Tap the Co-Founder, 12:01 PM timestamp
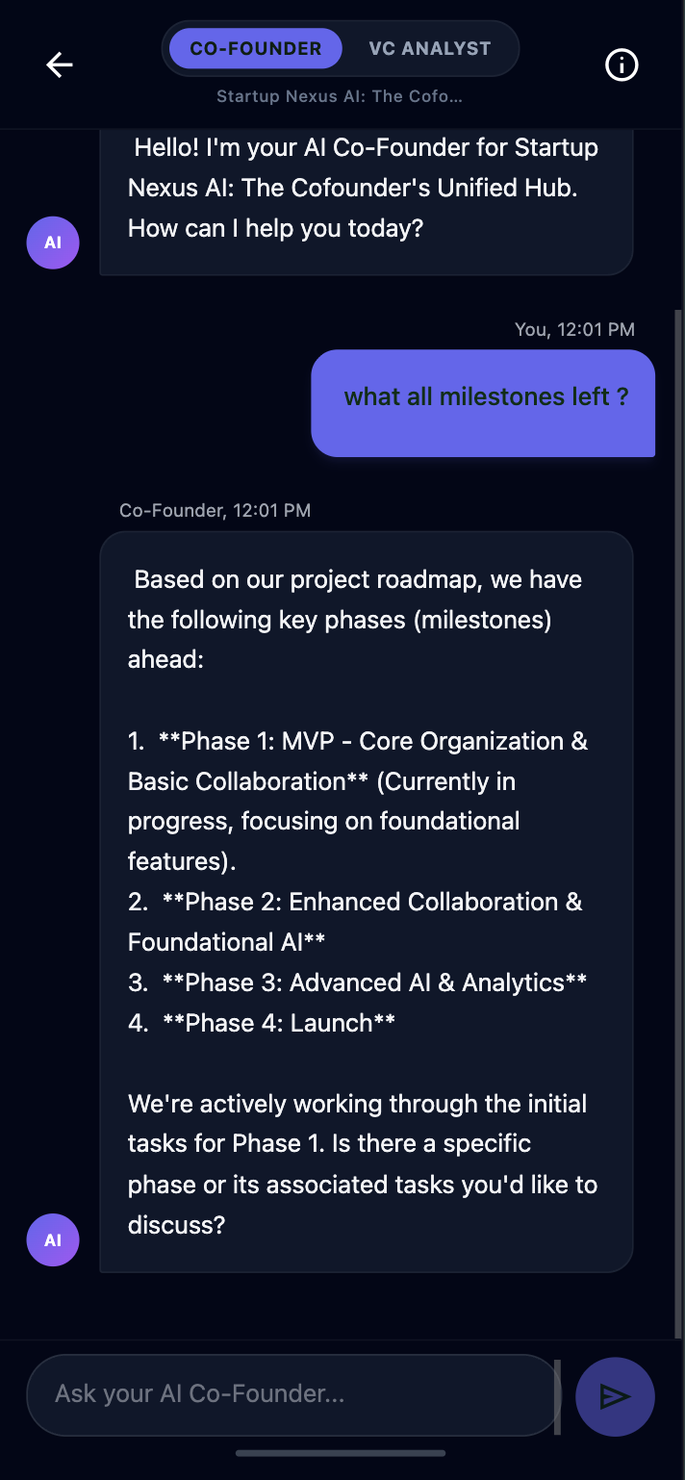 pos(215,510)
